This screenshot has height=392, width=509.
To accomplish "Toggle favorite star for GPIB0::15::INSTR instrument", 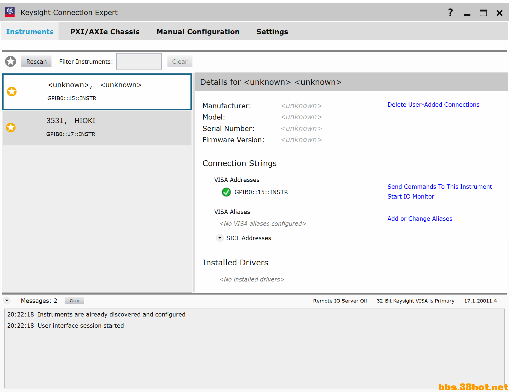I will (x=12, y=91).
